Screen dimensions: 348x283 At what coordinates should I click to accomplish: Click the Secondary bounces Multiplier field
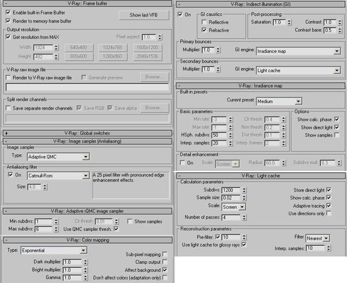point(208,70)
